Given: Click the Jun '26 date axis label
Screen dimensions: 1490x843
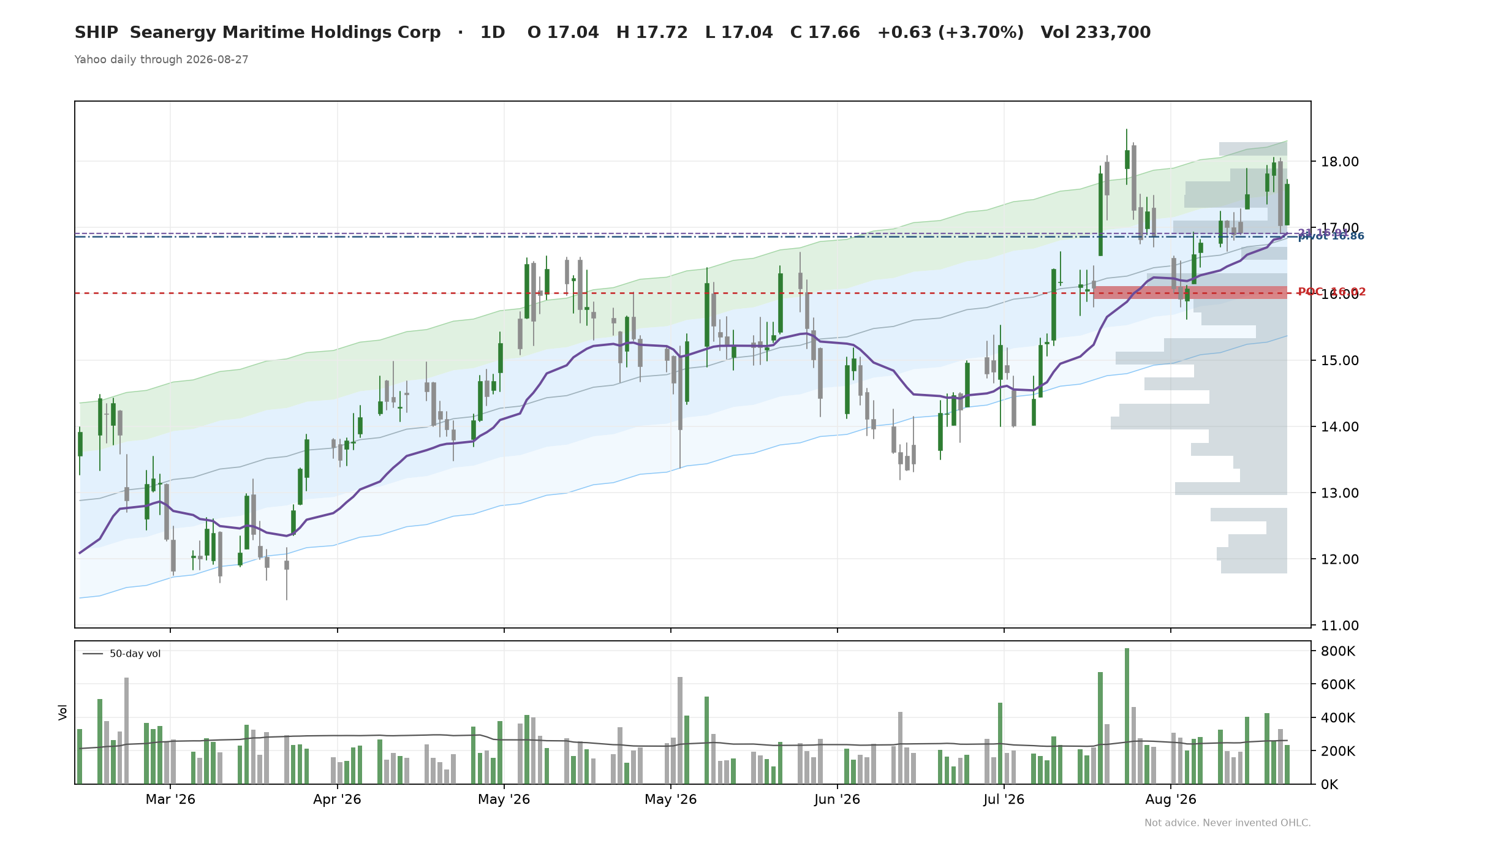Looking at the screenshot, I should tap(837, 800).
